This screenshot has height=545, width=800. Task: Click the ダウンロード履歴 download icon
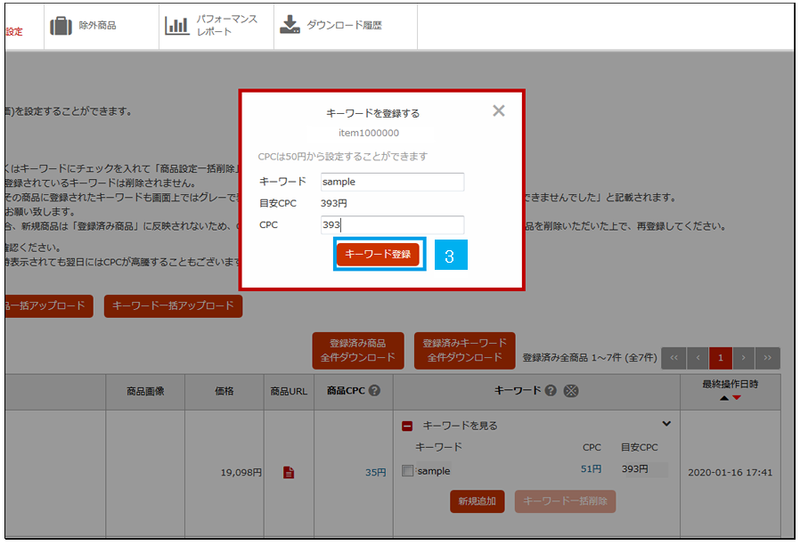click(290, 25)
